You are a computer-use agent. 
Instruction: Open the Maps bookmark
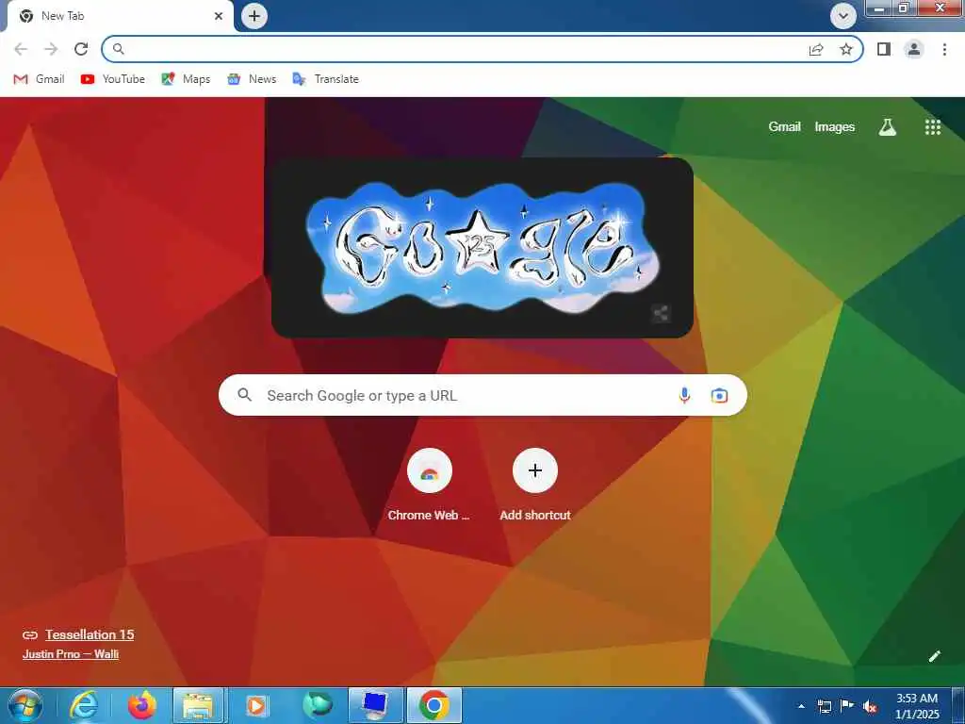(x=186, y=79)
